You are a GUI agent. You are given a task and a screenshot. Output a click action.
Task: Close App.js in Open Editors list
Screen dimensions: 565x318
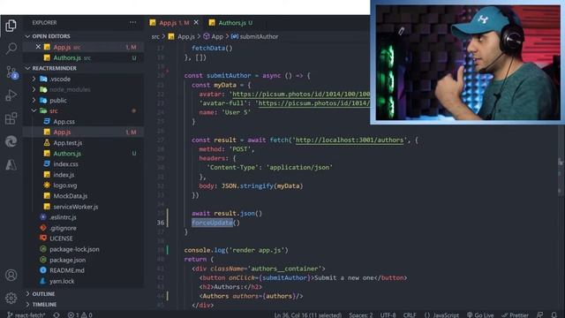pyautogui.click(x=38, y=47)
